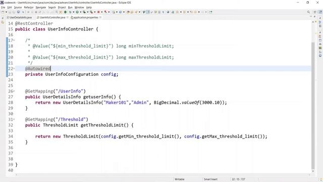This screenshot has width=323, height=182.
Task: Click the Writable status bar entry
Action: 180,179
